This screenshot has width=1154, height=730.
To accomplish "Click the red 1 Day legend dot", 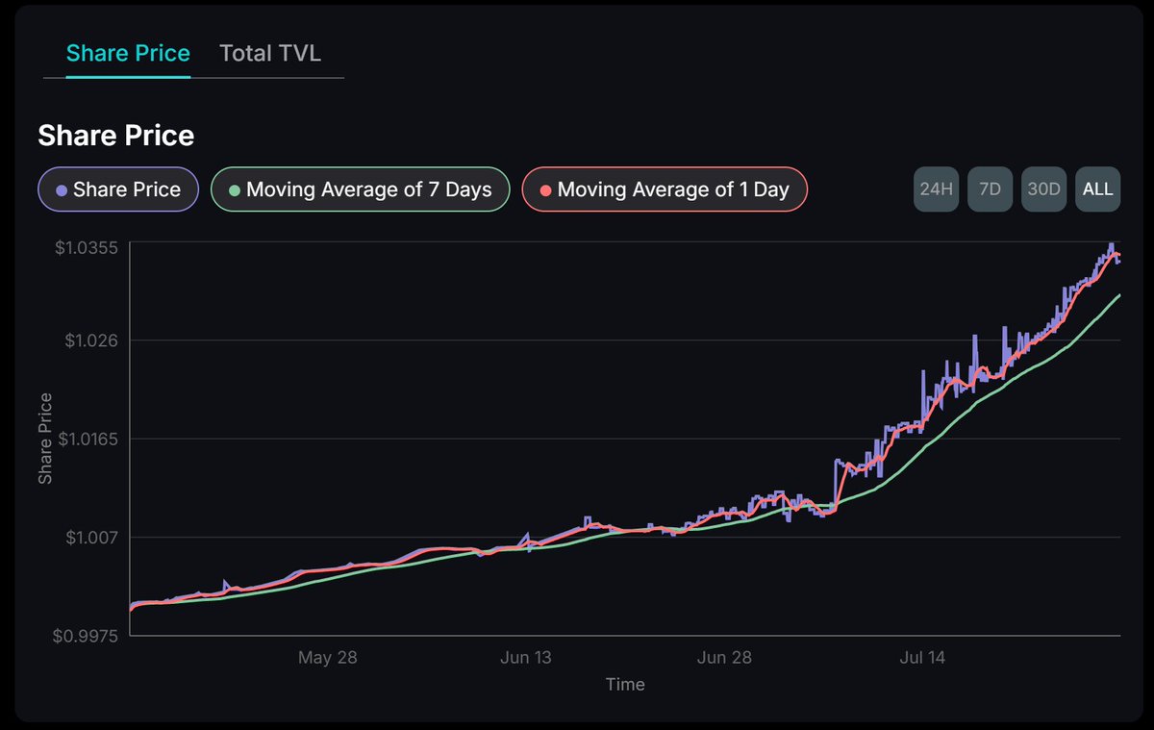I will [x=545, y=190].
